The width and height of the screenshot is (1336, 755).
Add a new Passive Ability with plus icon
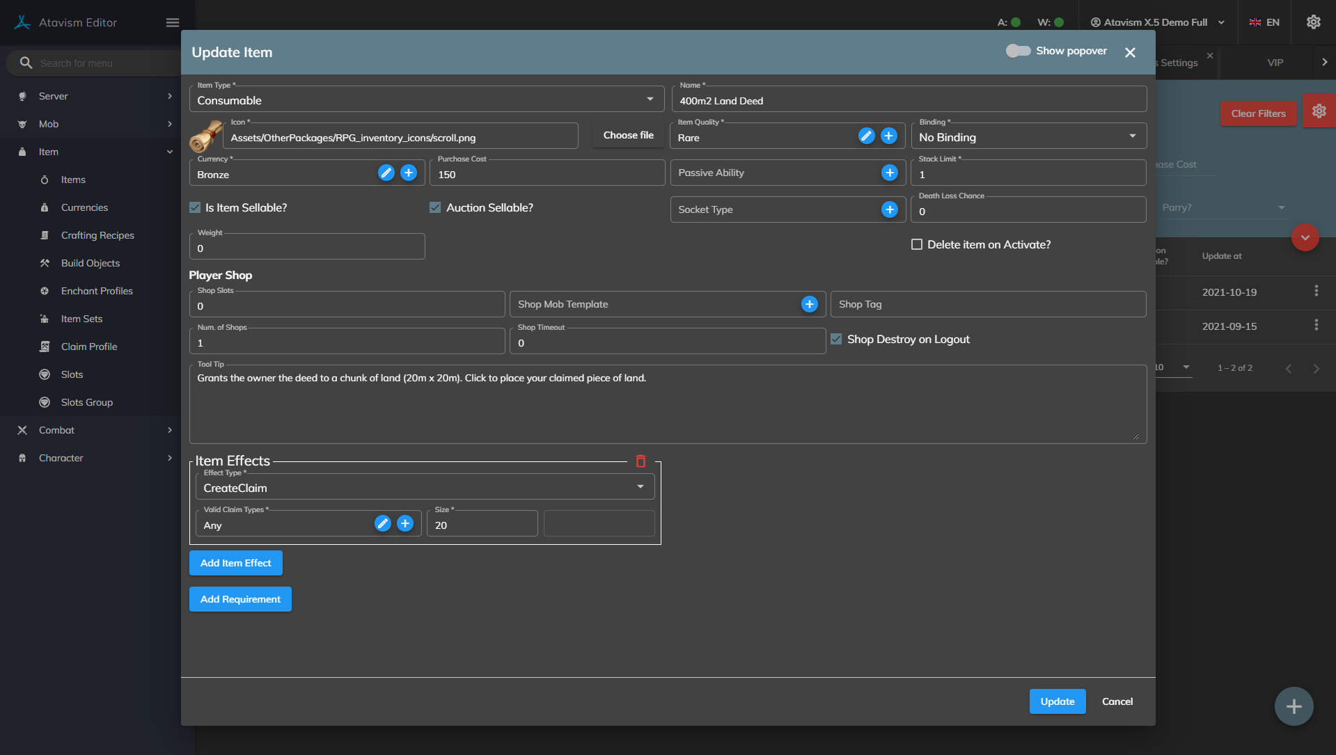[x=889, y=173]
